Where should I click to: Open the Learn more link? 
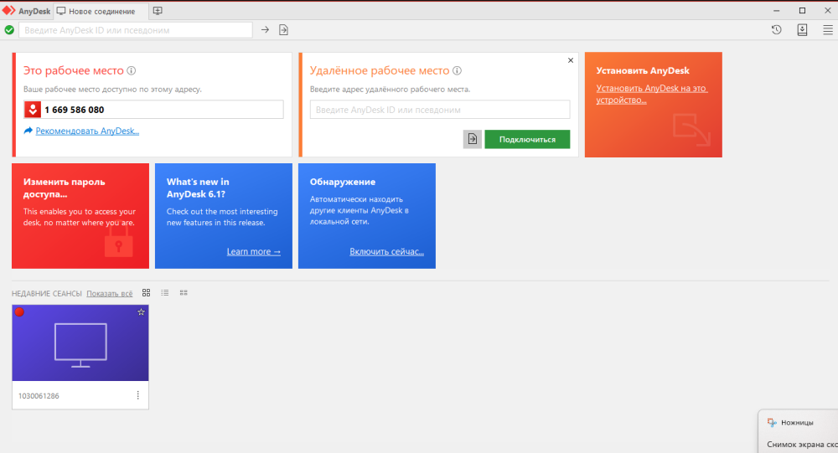253,251
